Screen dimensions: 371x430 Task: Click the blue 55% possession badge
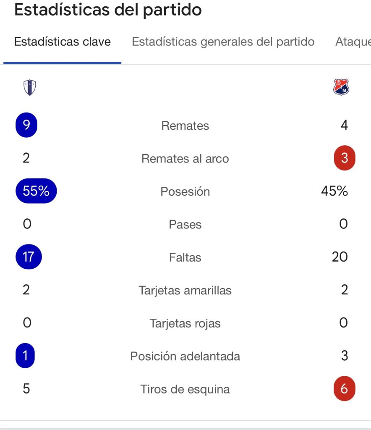click(36, 191)
